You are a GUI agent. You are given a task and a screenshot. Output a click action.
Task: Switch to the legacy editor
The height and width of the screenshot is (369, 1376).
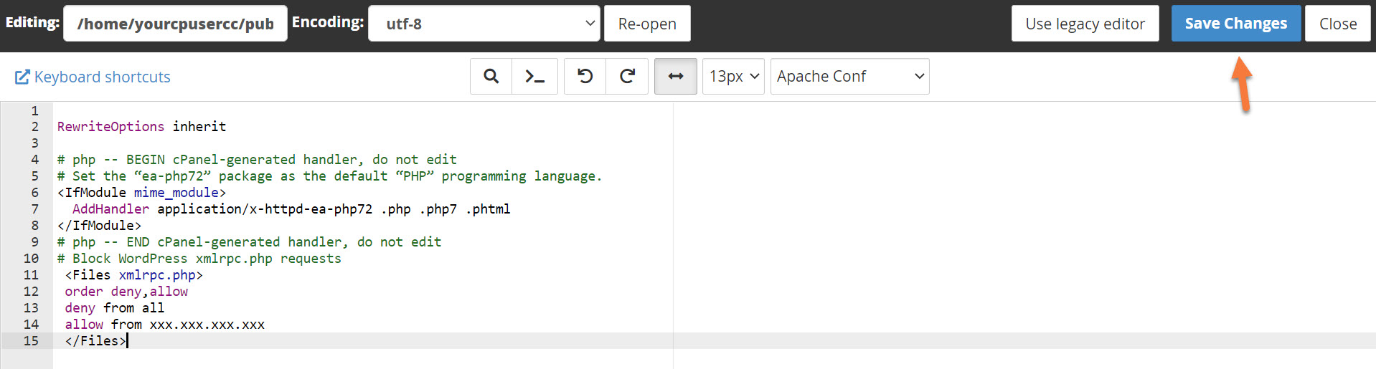[1085, 24]
